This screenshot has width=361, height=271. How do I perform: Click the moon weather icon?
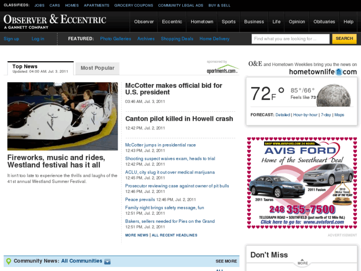(333, 95)
